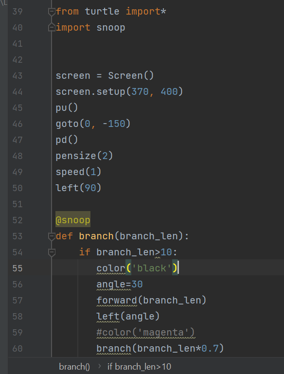Click the commented '#color('magenta')' line
Image resolution: width=284 pixels, height=374 pixels.
146,333
